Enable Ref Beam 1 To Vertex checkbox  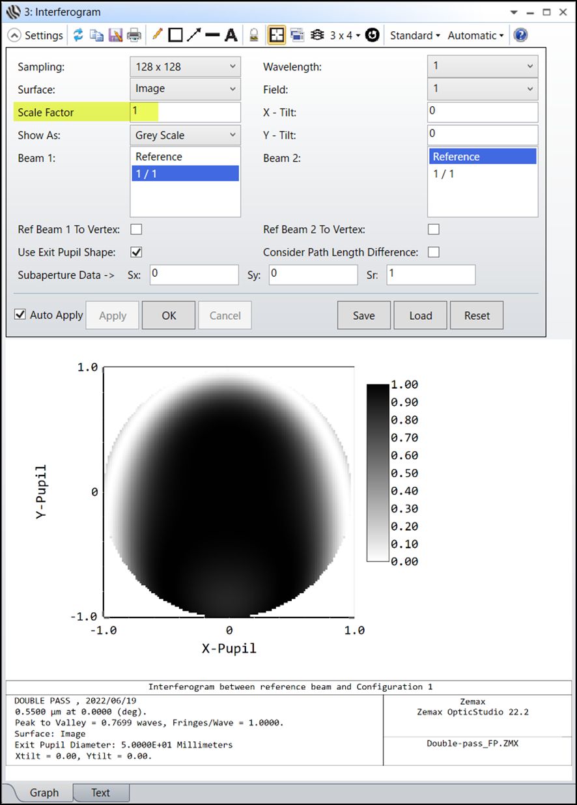(136, 229)
